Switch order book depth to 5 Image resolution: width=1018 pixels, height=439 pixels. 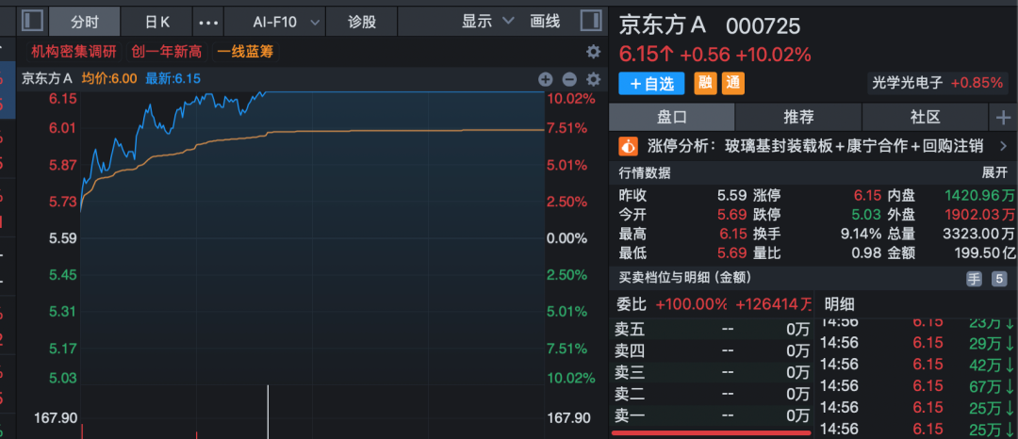[x=999, y=279]
